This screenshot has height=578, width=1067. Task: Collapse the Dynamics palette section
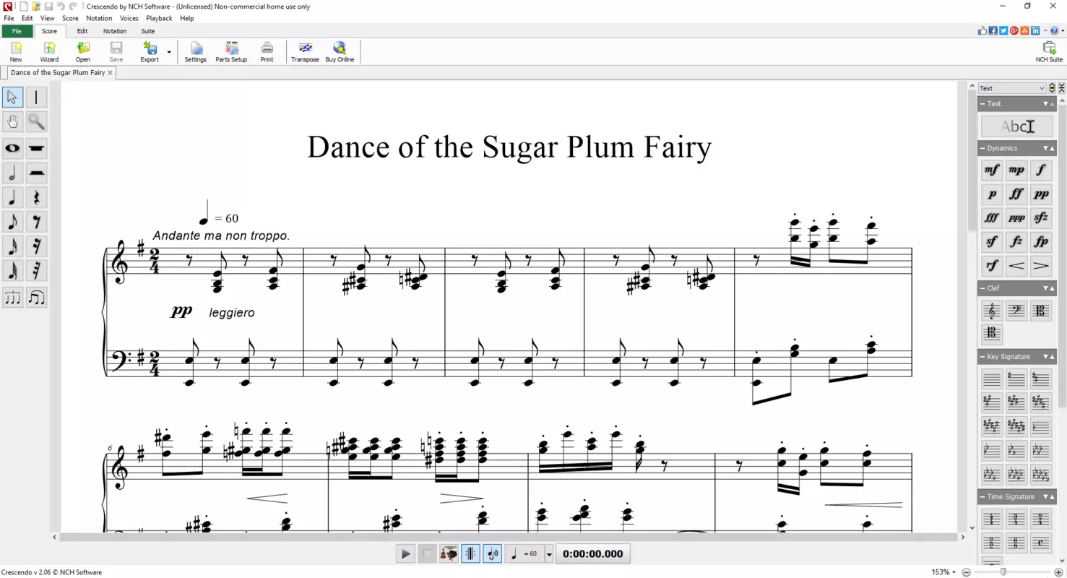tap(982, 148)
